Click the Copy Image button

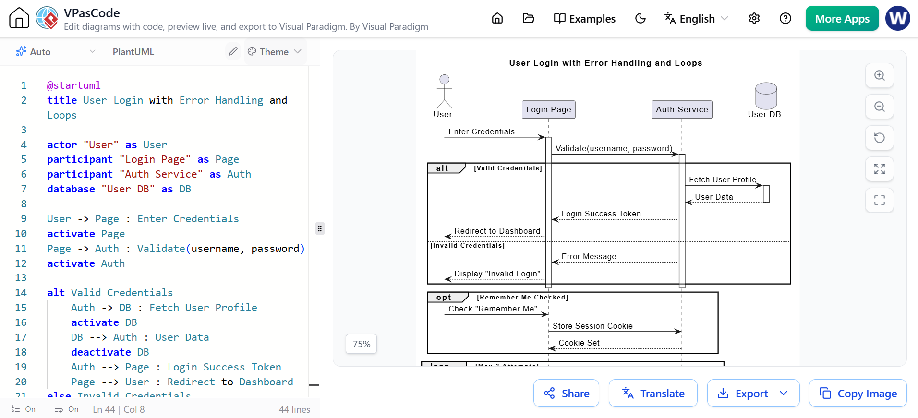[858, 393]
